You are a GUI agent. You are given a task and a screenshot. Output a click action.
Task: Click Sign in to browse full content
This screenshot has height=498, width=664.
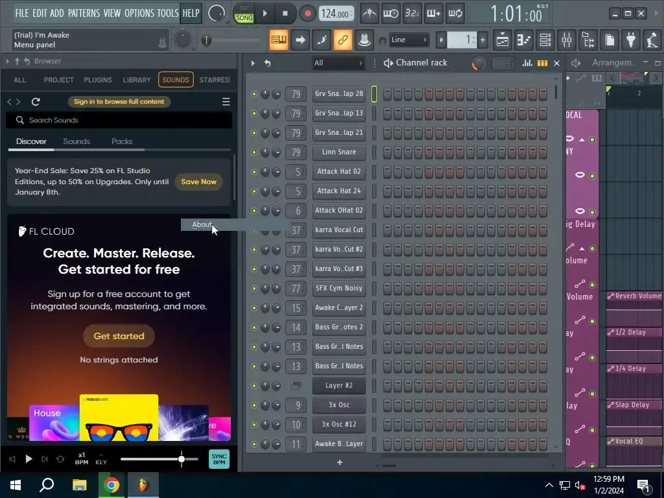click(x=119, y=102)
